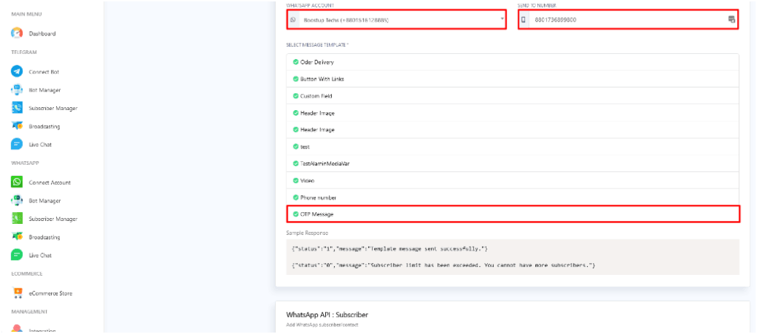Viewport: 757px width, 334px height.
Task: Click the Send To Number input field
Action: click(x=625, y=19)
